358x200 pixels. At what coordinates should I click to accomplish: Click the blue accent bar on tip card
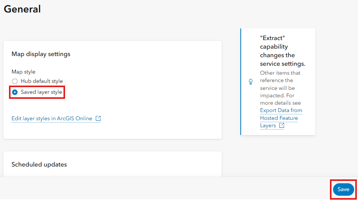click(x=241, y=82)
